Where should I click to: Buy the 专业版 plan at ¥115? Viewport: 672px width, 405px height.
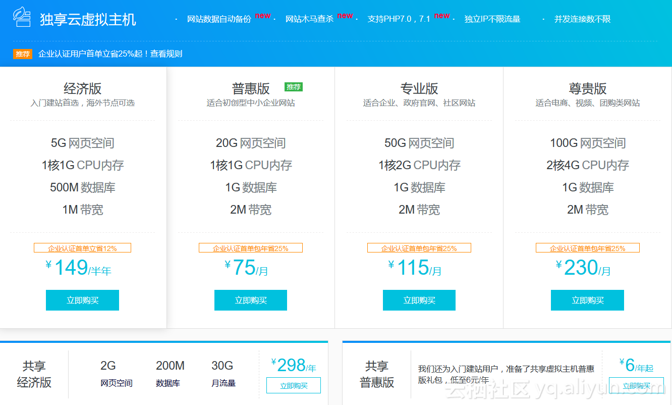(x=419, y=300)
